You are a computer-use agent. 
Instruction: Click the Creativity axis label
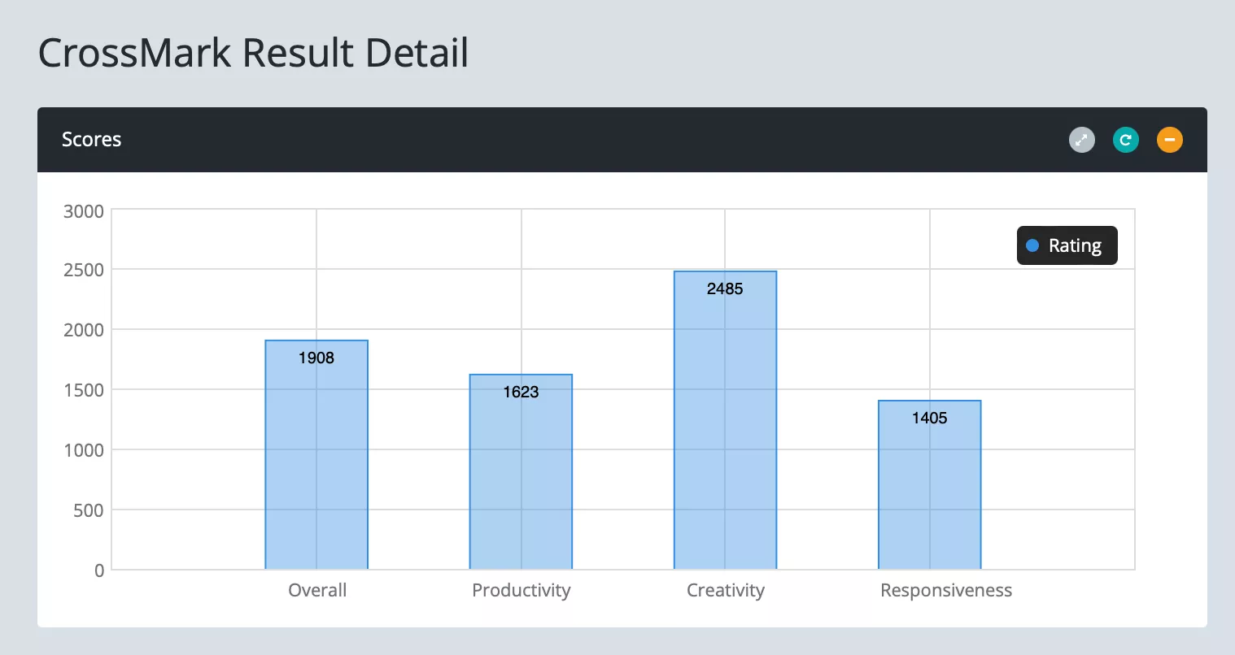[726, 590]
